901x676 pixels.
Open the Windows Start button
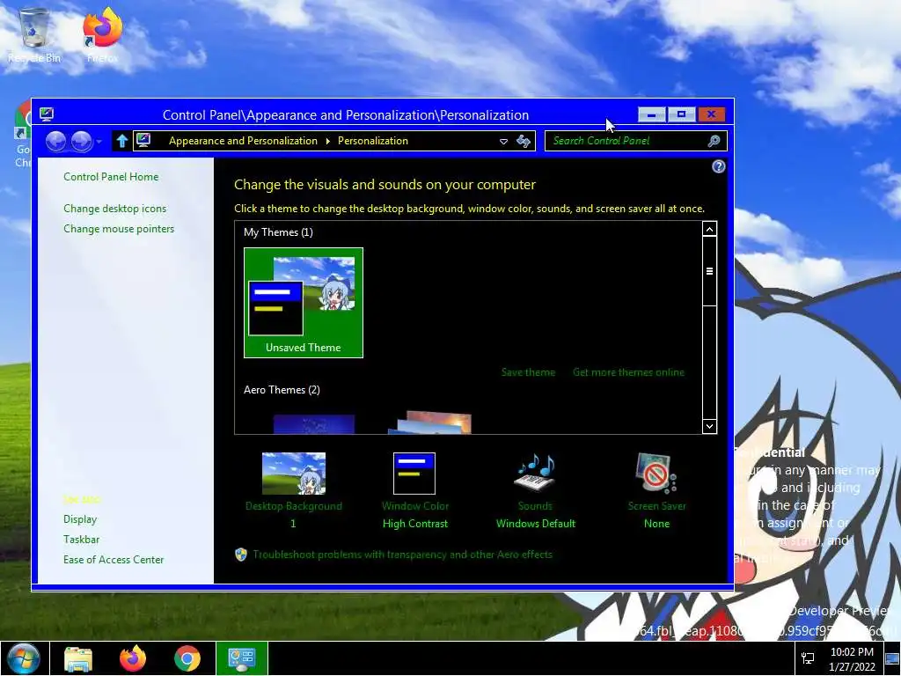tap(24, 658)
